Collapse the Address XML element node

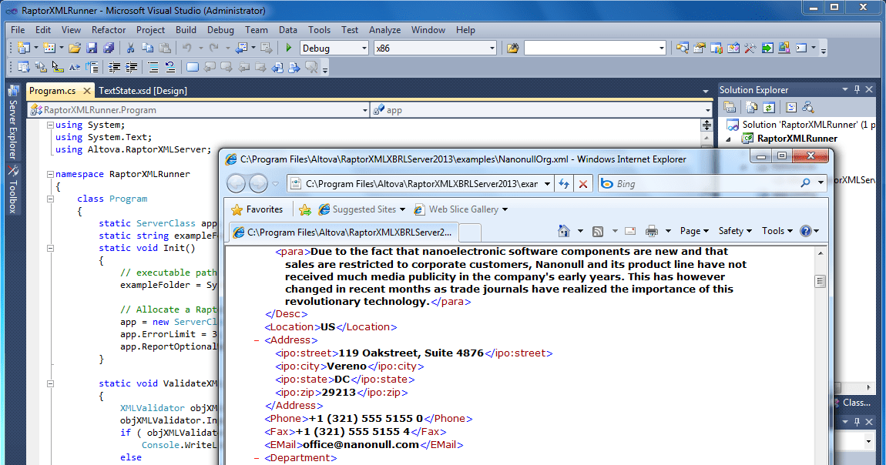click(257, 340)
